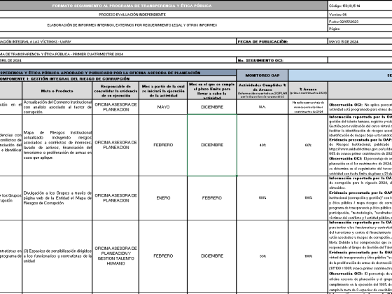Screen dimensions: 392x294
Task: Click 'DICIEMBRE' in the Espacios de sensibilización row
Action: click(x=212, y=256)
